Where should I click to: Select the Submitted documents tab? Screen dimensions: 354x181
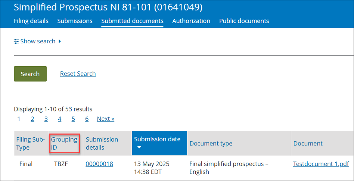[x=132, y=21]
